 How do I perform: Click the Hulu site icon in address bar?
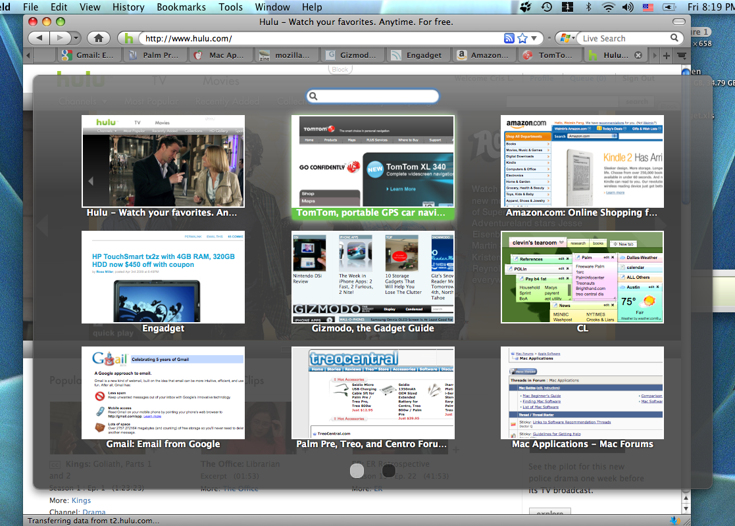(129, 38)
